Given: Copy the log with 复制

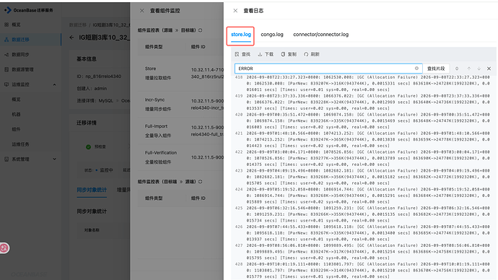Looking at the screenshot, I should 289,54.
